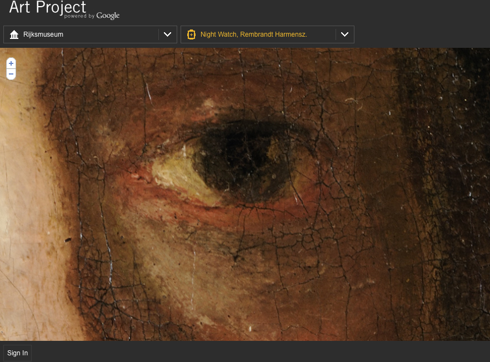490x362 pixels.
Task: Click the minus zoom-out button
Action: (x=11, y=74)
